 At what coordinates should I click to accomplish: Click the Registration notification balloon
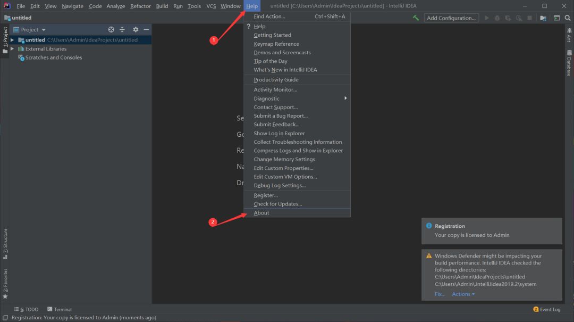click(x=492, y=230)
